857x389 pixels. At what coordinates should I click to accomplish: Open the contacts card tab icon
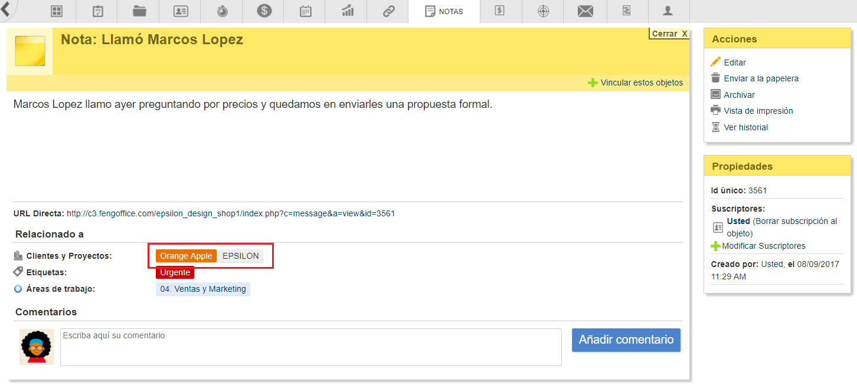coord(181,11)
